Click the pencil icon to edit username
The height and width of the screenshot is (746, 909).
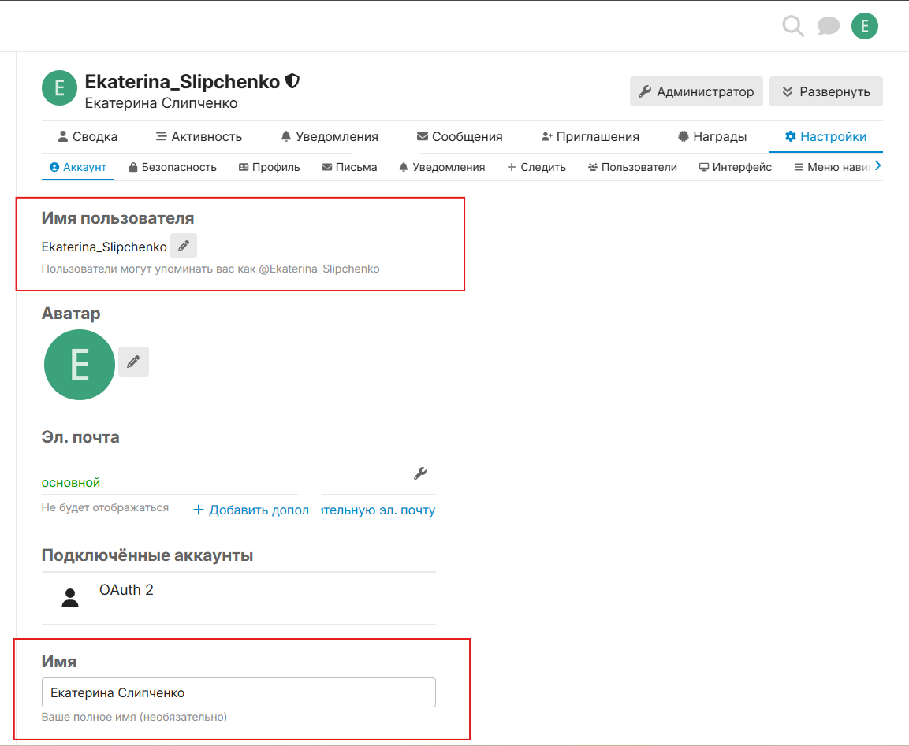point(184,247)
